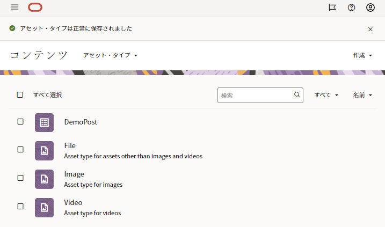Click 'Asset type for videos' description
Viewport: 385px width, 227px height.
click(x=92, y=213)
